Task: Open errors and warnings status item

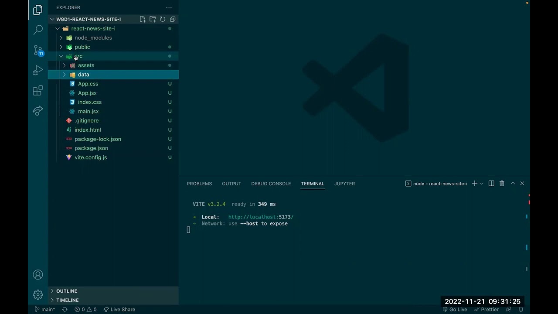Action: tap(85, 310)
